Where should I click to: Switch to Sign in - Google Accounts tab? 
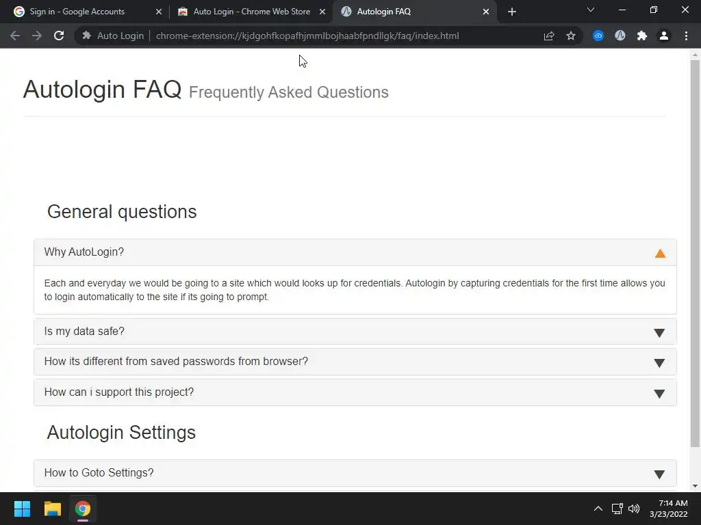click(x=77, y=12)
